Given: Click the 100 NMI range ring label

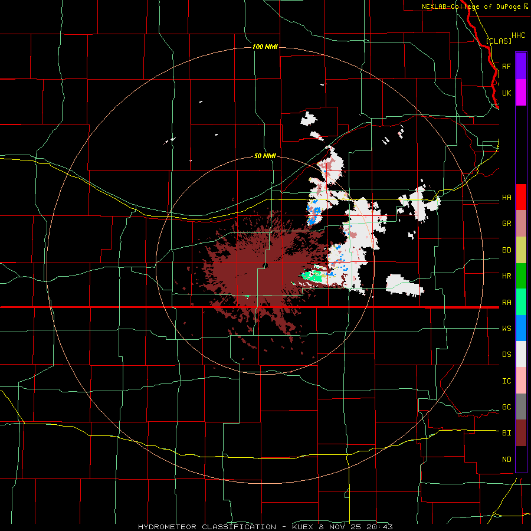Looking at the screenshot, I should point(265,47).
